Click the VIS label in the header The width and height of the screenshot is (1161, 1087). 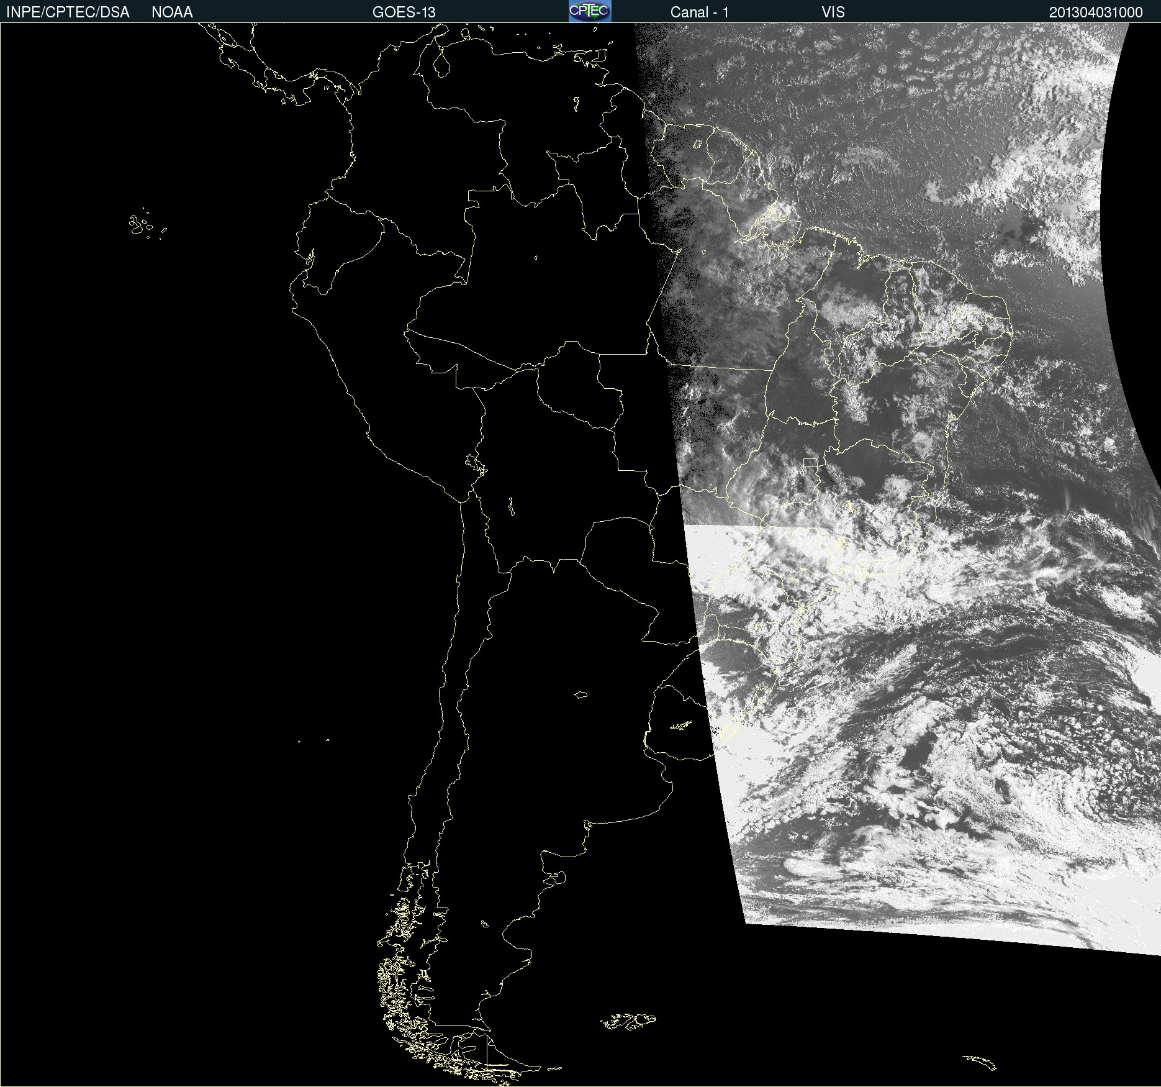[x=833, y=12]
